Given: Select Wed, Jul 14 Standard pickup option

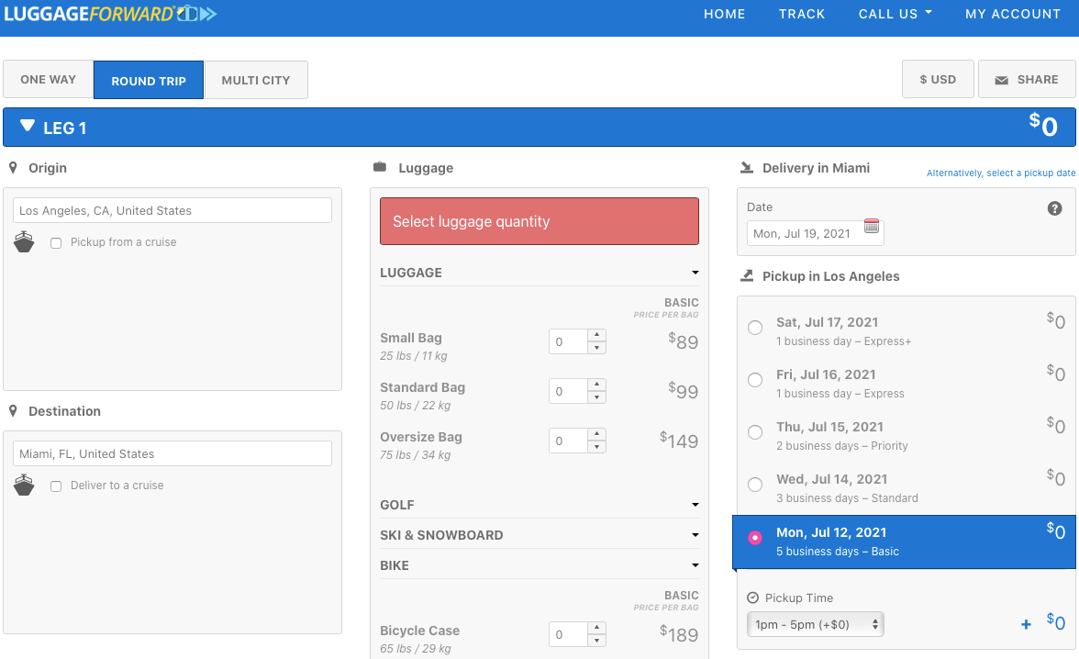Looking at the screenshot, I should point(755,485).
